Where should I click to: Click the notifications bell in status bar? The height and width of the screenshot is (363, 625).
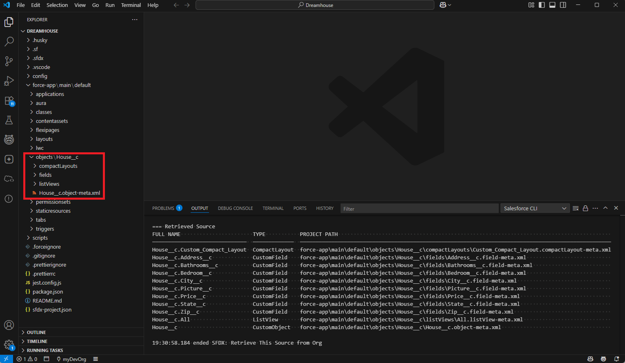(x=616, y=359)
